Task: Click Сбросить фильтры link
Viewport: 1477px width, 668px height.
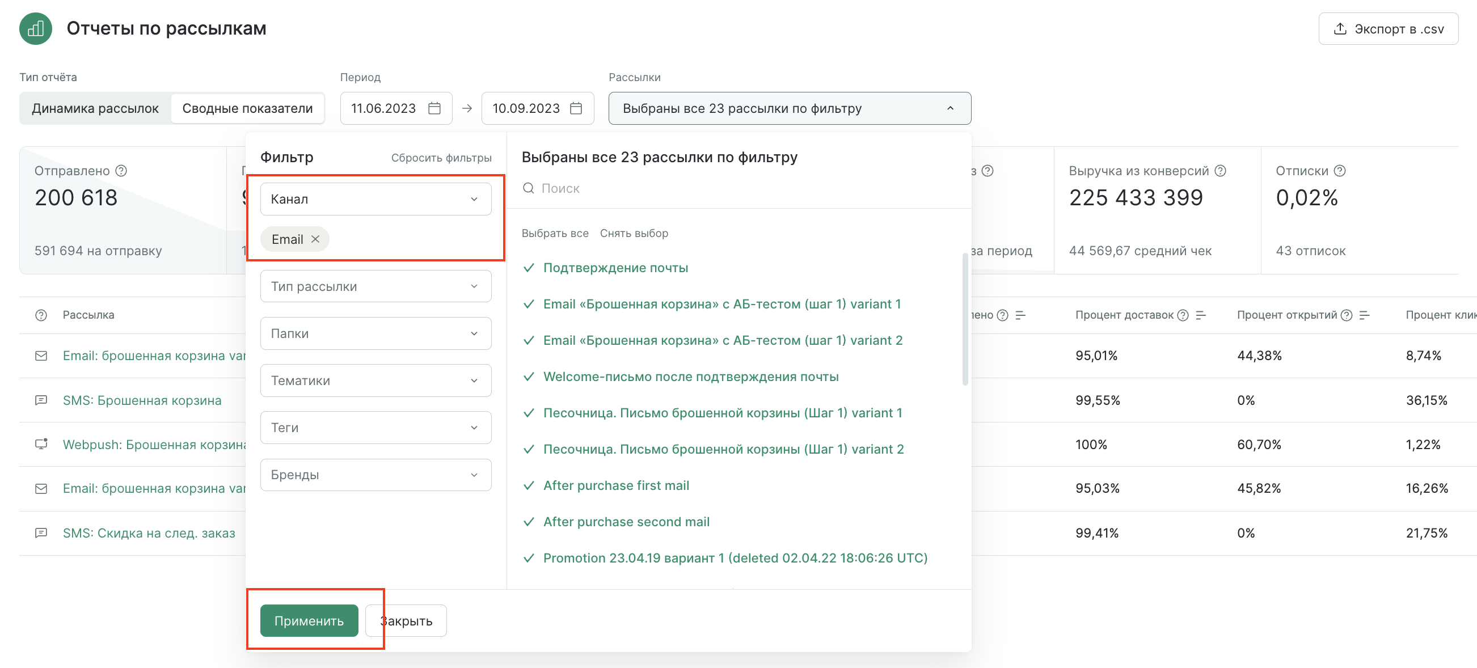Action: (x=441, y=158)
